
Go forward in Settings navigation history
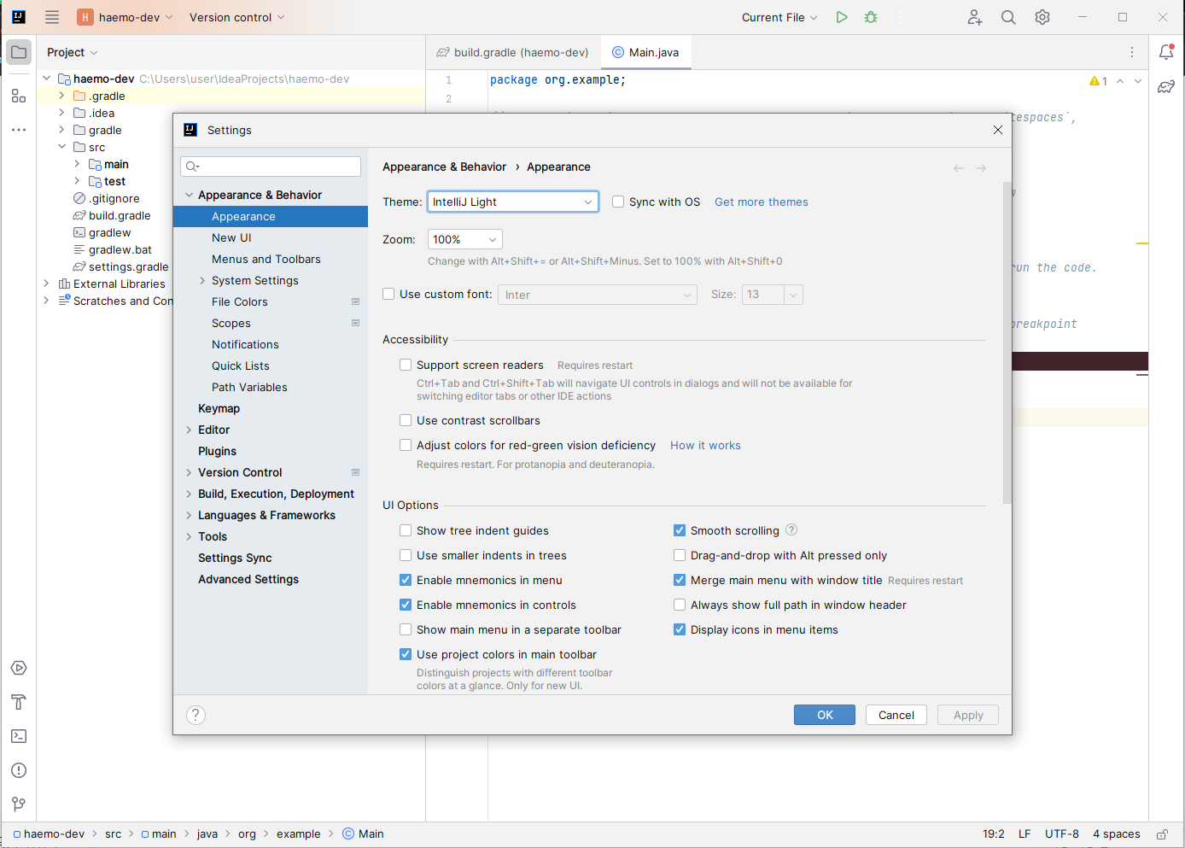point(981,167)
